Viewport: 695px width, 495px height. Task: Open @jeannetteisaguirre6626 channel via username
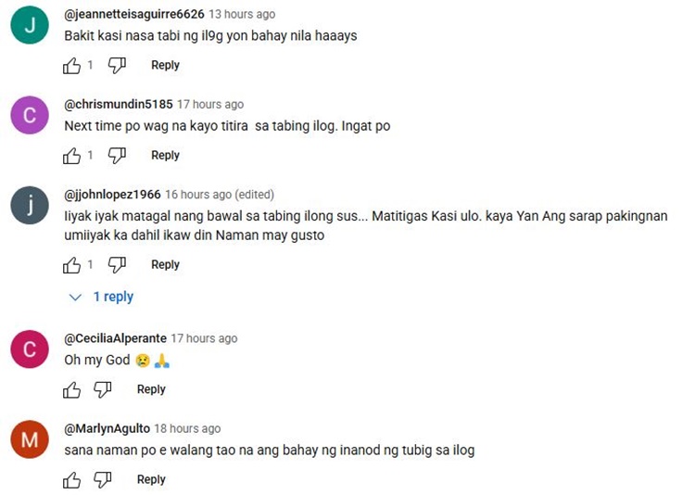point(134,14)
